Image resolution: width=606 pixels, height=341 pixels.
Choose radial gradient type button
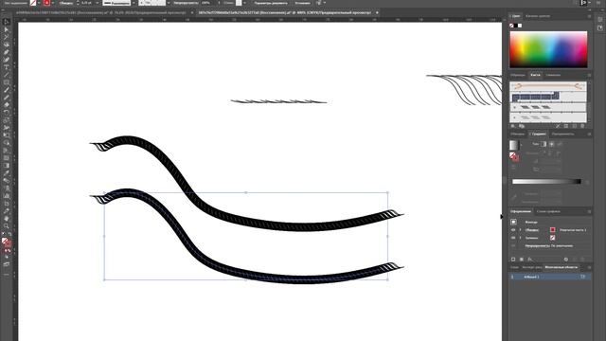(x=551, y=144)
